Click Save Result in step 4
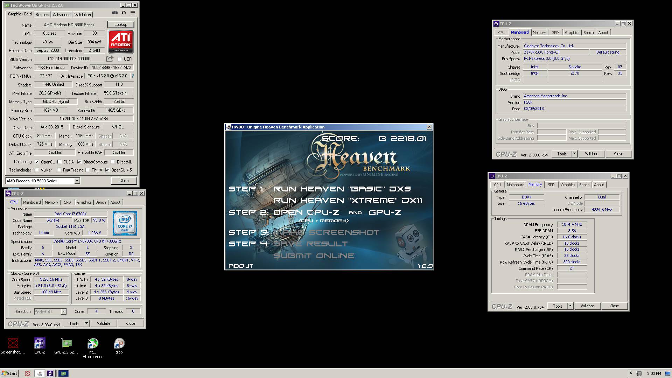 point(310,244)
